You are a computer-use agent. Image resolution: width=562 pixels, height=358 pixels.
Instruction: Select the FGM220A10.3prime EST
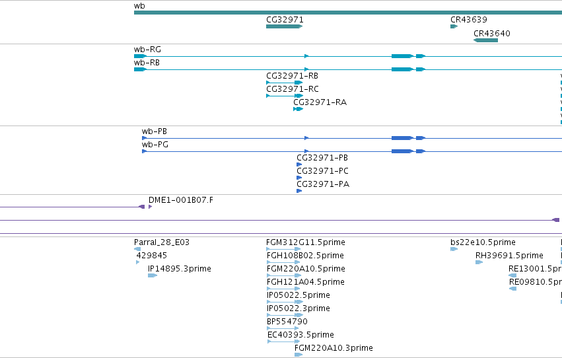pos(299,355)
